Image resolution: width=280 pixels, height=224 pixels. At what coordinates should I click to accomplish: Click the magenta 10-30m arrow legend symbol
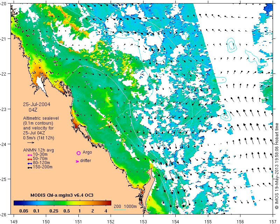[30, 155]
